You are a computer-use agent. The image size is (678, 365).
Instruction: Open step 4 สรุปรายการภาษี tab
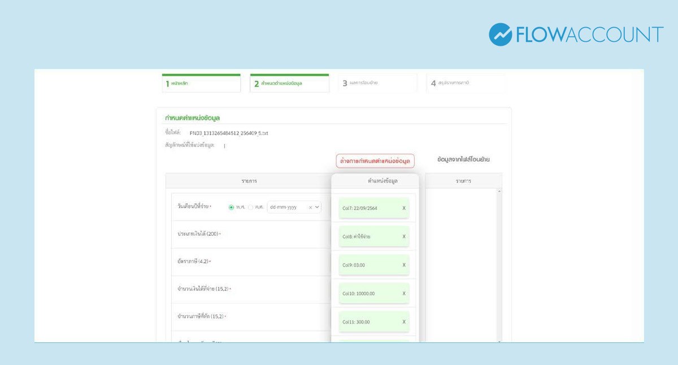tap(466, 83)
